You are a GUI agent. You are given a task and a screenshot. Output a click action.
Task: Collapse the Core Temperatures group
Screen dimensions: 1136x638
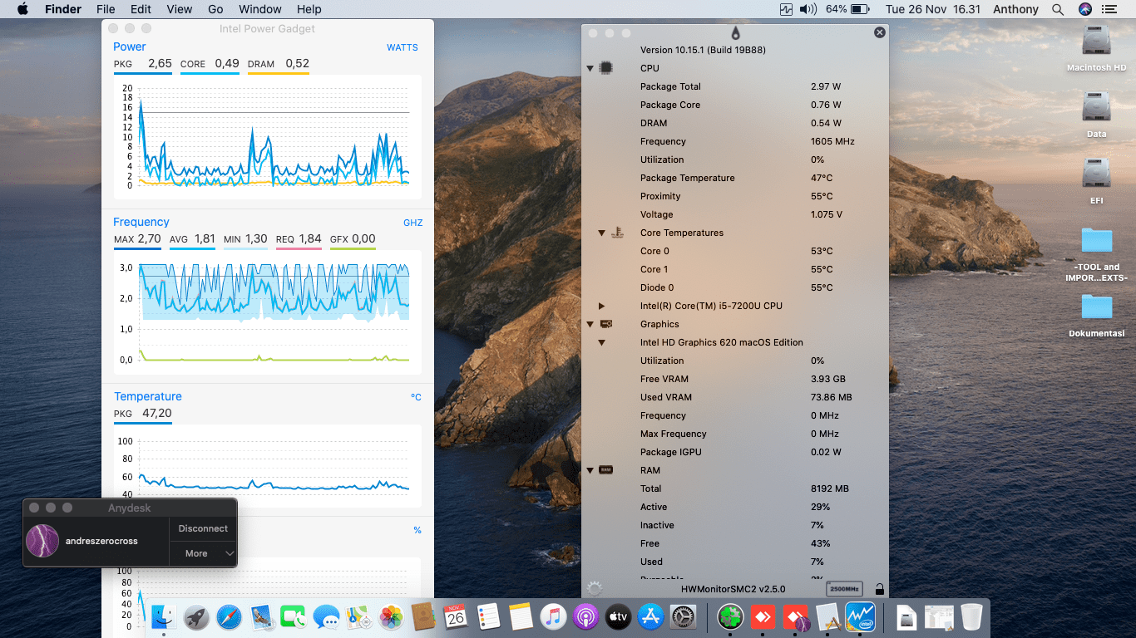tap(601, 233)
